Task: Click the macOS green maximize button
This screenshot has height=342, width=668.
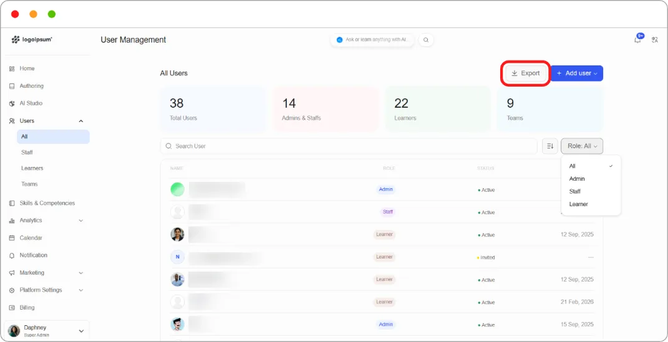Action: pyautogui.click(x=52, y=14)
